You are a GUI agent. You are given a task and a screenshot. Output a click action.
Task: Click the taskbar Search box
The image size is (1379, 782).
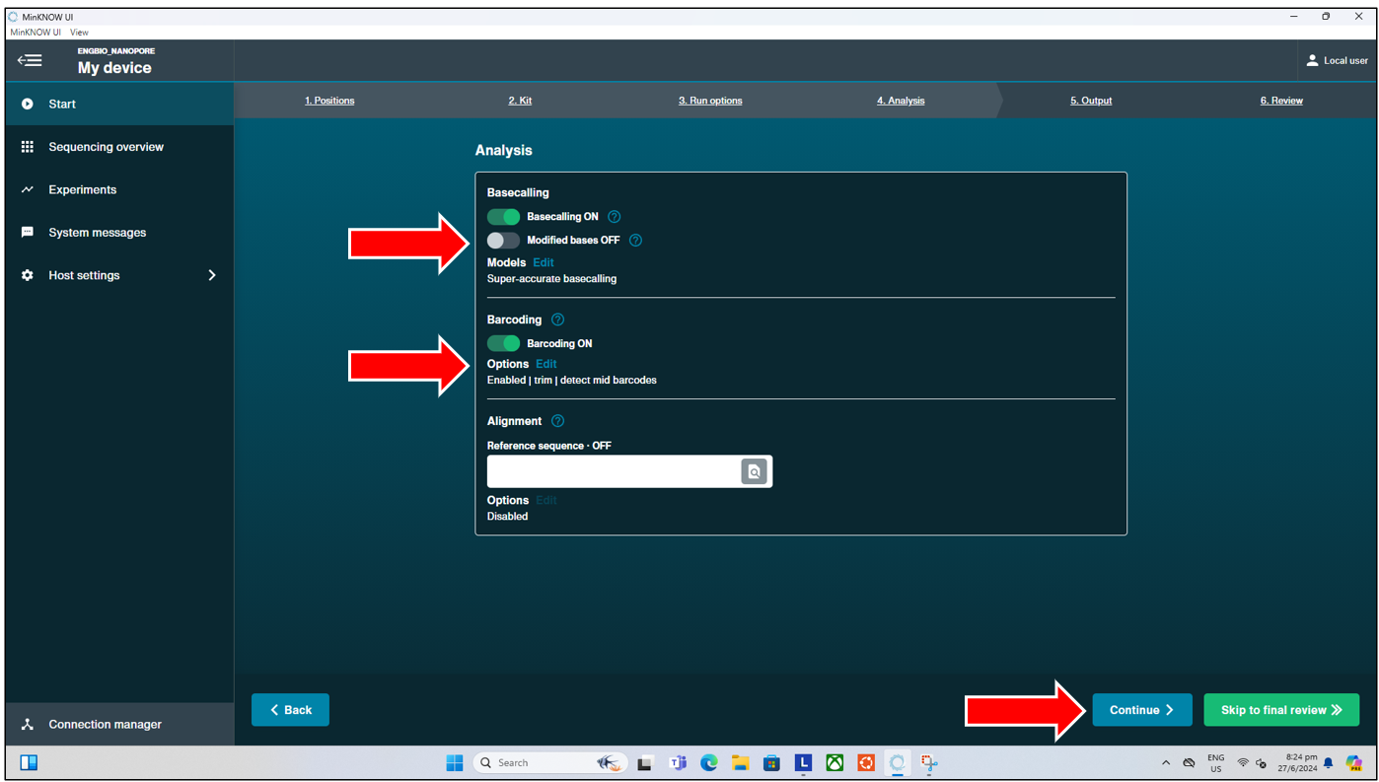tap(549, 763)
